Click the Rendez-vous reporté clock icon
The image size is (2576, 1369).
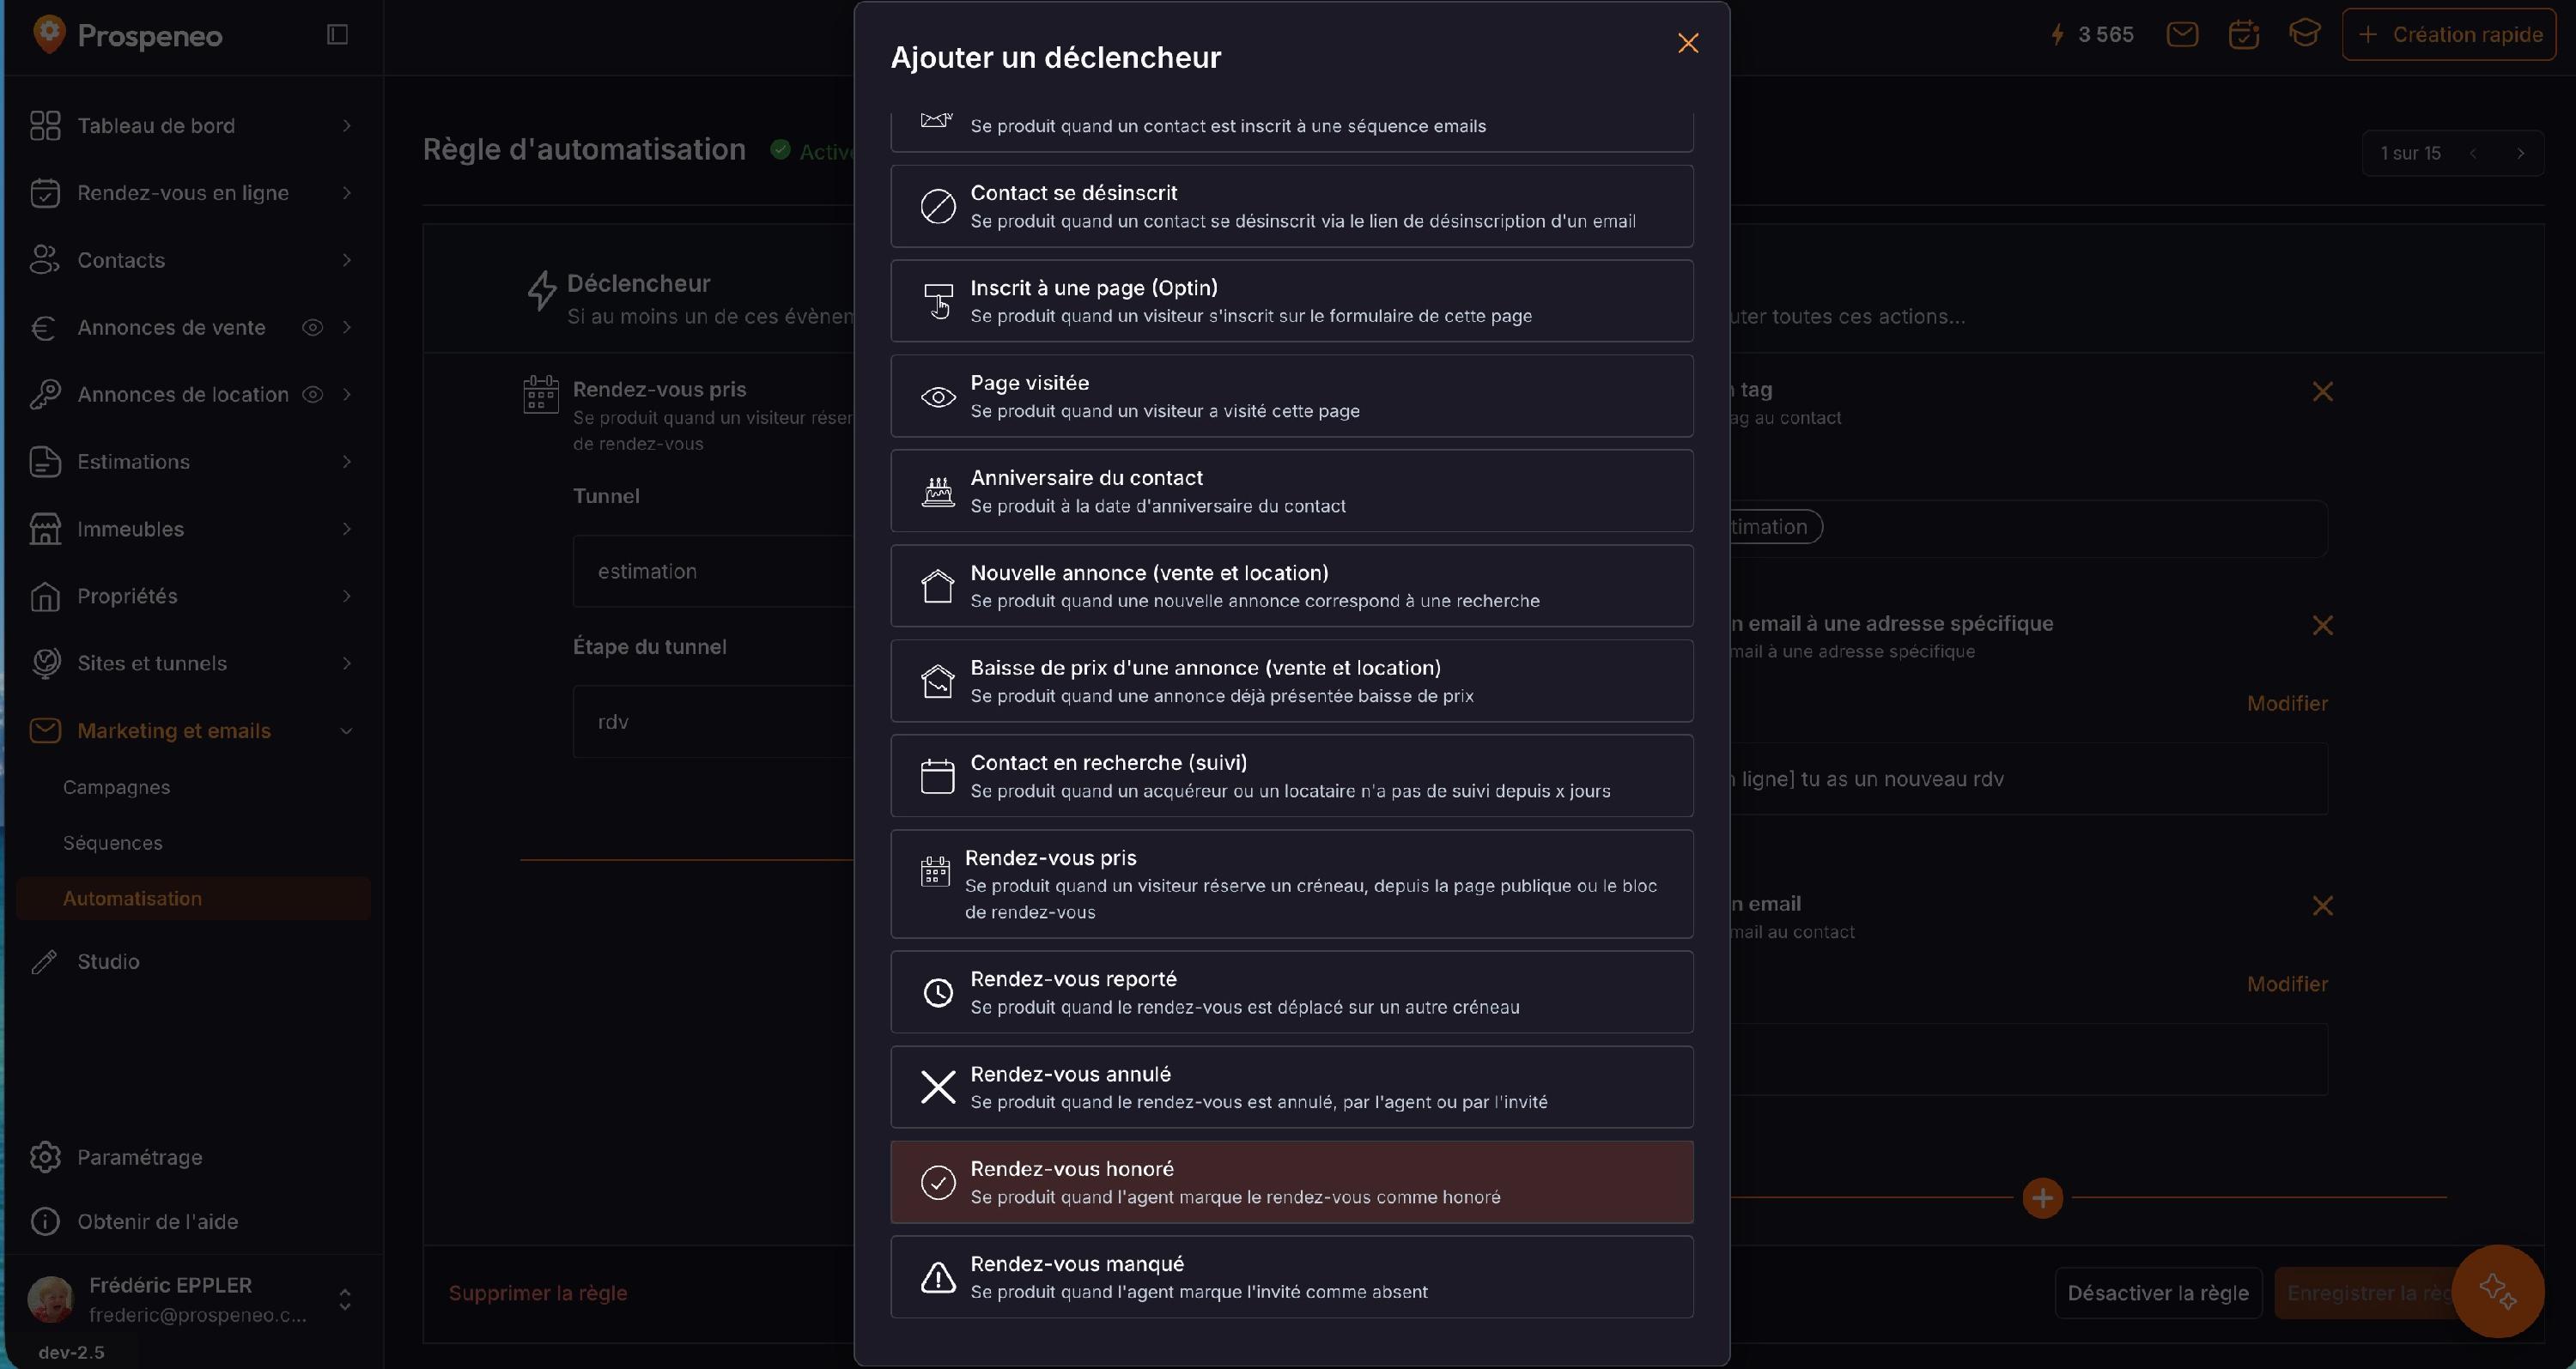click(x=938, y=992)
